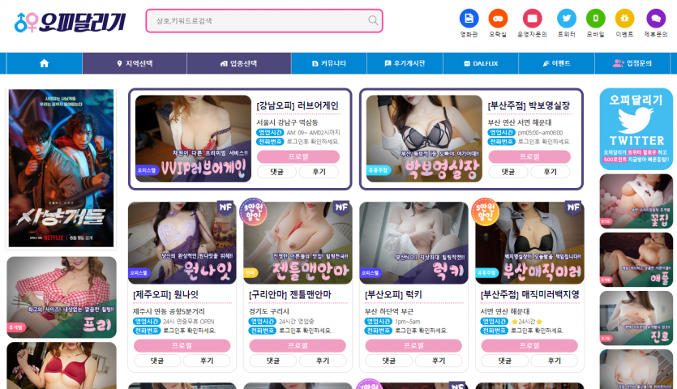Click 댓글 button under the 박보영실장 listing
This screenshot has height=389, width=677.
coord(508,172)
